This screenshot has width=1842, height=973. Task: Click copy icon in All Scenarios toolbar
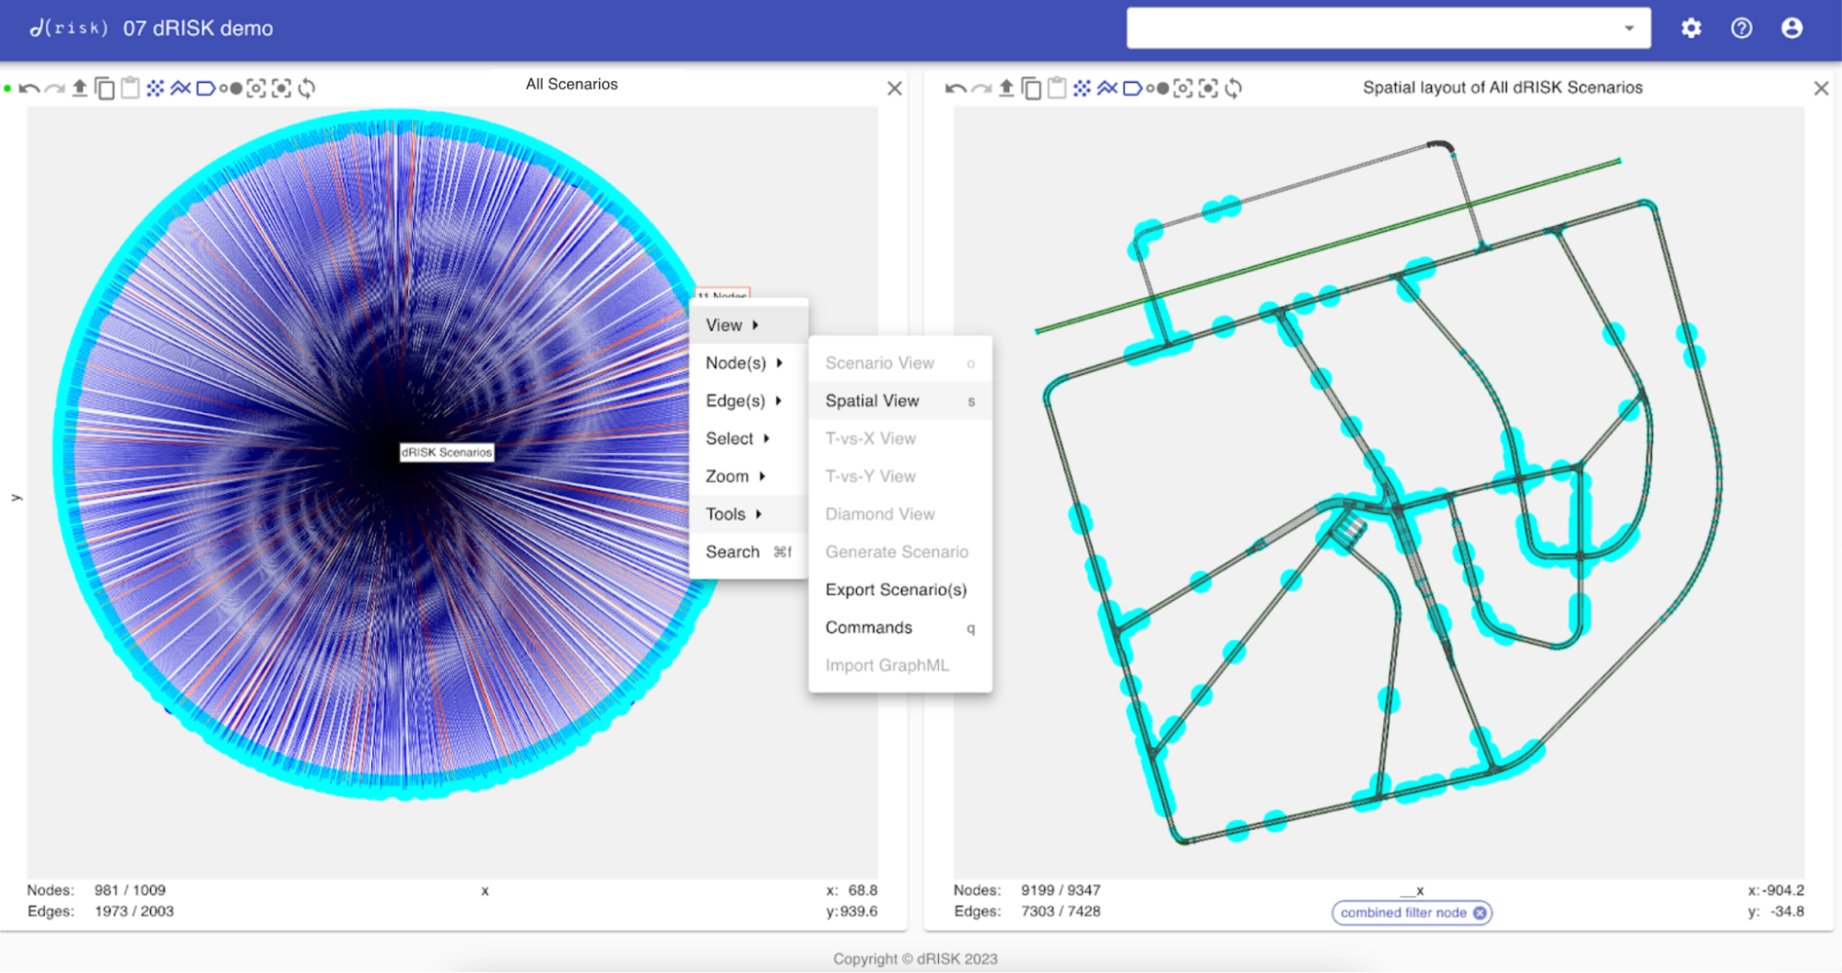click(x=105, y=88)
